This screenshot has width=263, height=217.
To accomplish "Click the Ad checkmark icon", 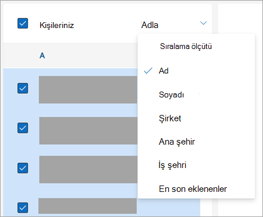I will coord(148,71).
